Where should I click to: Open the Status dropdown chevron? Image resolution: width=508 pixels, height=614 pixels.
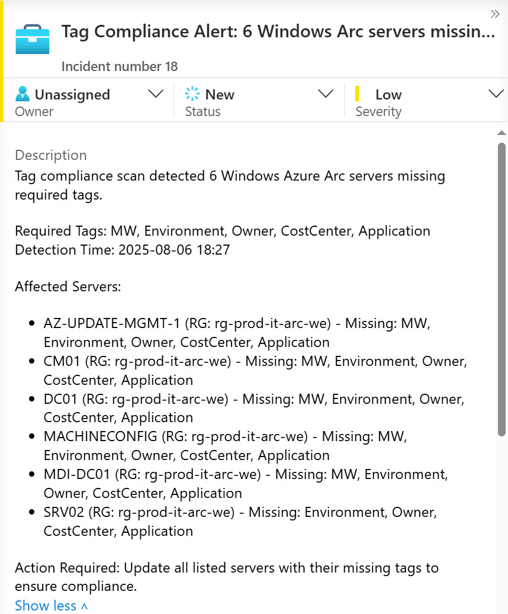326,94
